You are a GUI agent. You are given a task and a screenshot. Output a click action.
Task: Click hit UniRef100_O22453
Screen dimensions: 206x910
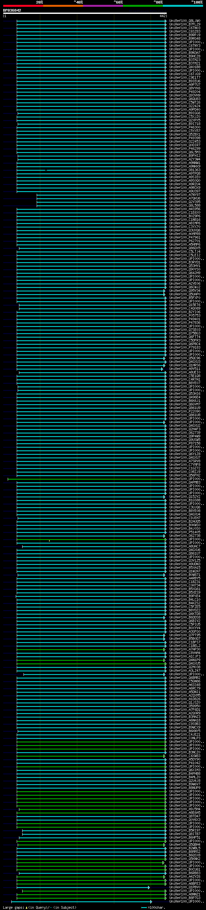(184, 142)
